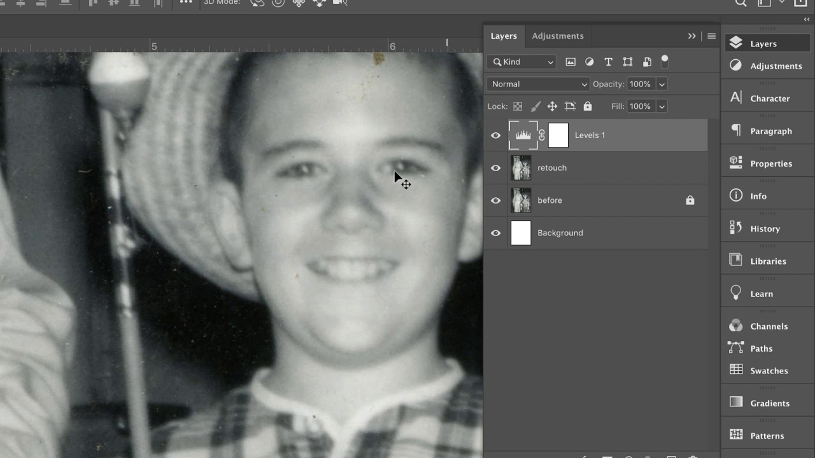Image resolution: width=815 pixels, height=458 pixels.
Task: Open the History panel from the dock
Action: click(767, 228)
